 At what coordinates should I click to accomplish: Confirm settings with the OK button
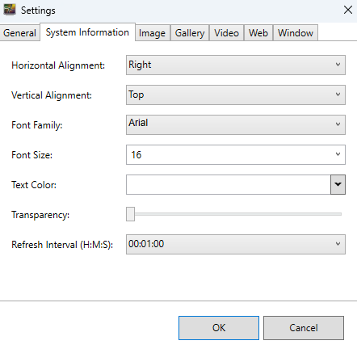[x=219, y=328]
